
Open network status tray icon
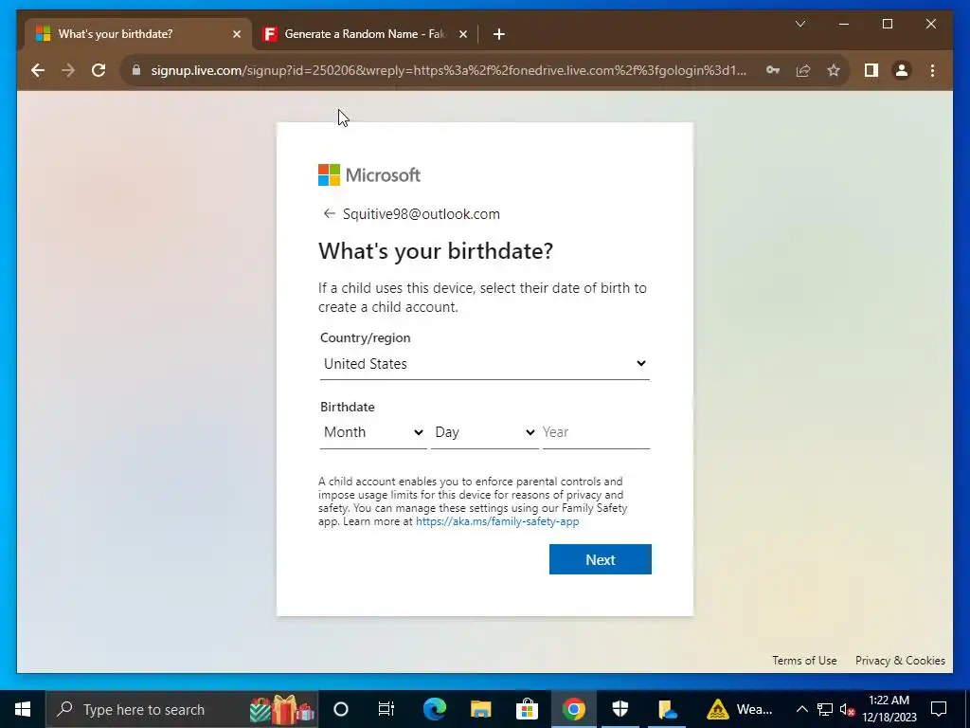point(825,709)
